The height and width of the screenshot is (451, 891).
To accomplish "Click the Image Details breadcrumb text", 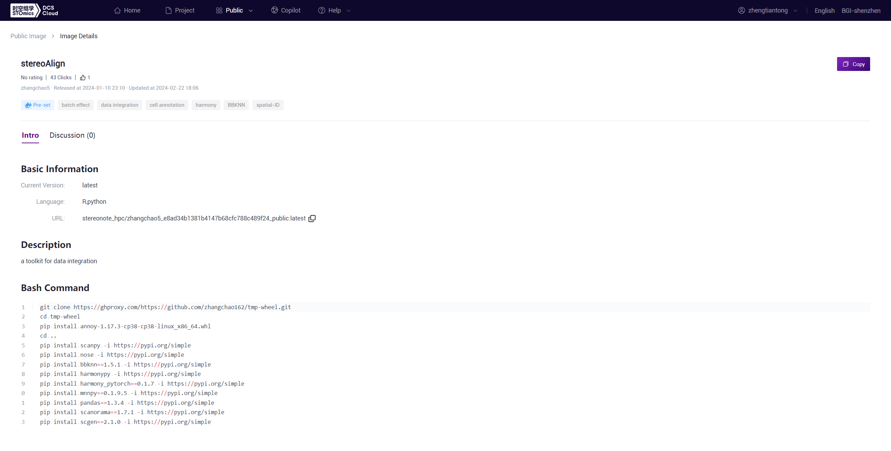I will (x=79, y=36).
